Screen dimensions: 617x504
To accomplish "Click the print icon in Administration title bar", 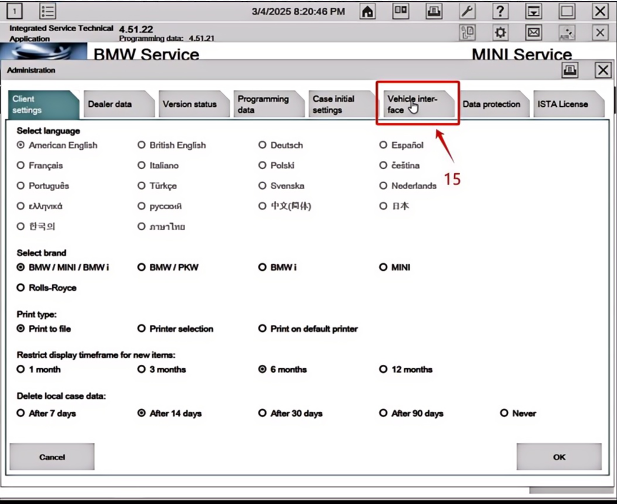I will (x=570, y=70).
